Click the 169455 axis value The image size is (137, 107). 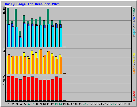click(4, 80)
